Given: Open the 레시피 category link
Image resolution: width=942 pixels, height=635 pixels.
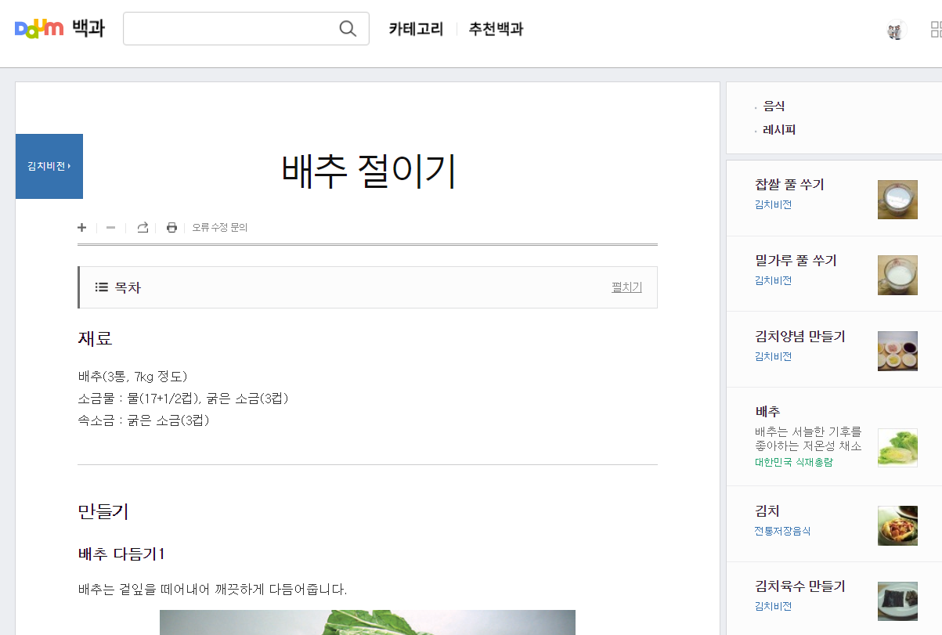Looking at the screenshot, I should (778, 129).
